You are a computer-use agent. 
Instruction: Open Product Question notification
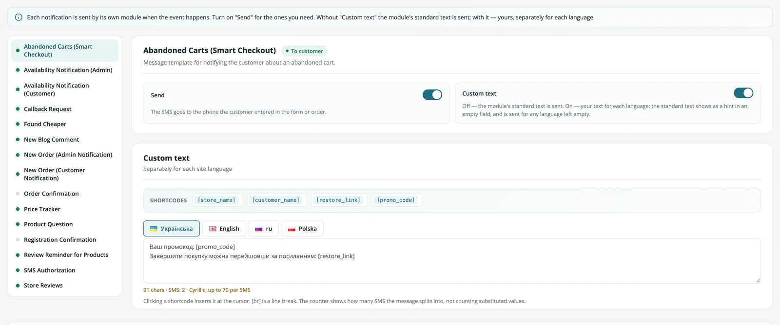(x=65, y=224)
